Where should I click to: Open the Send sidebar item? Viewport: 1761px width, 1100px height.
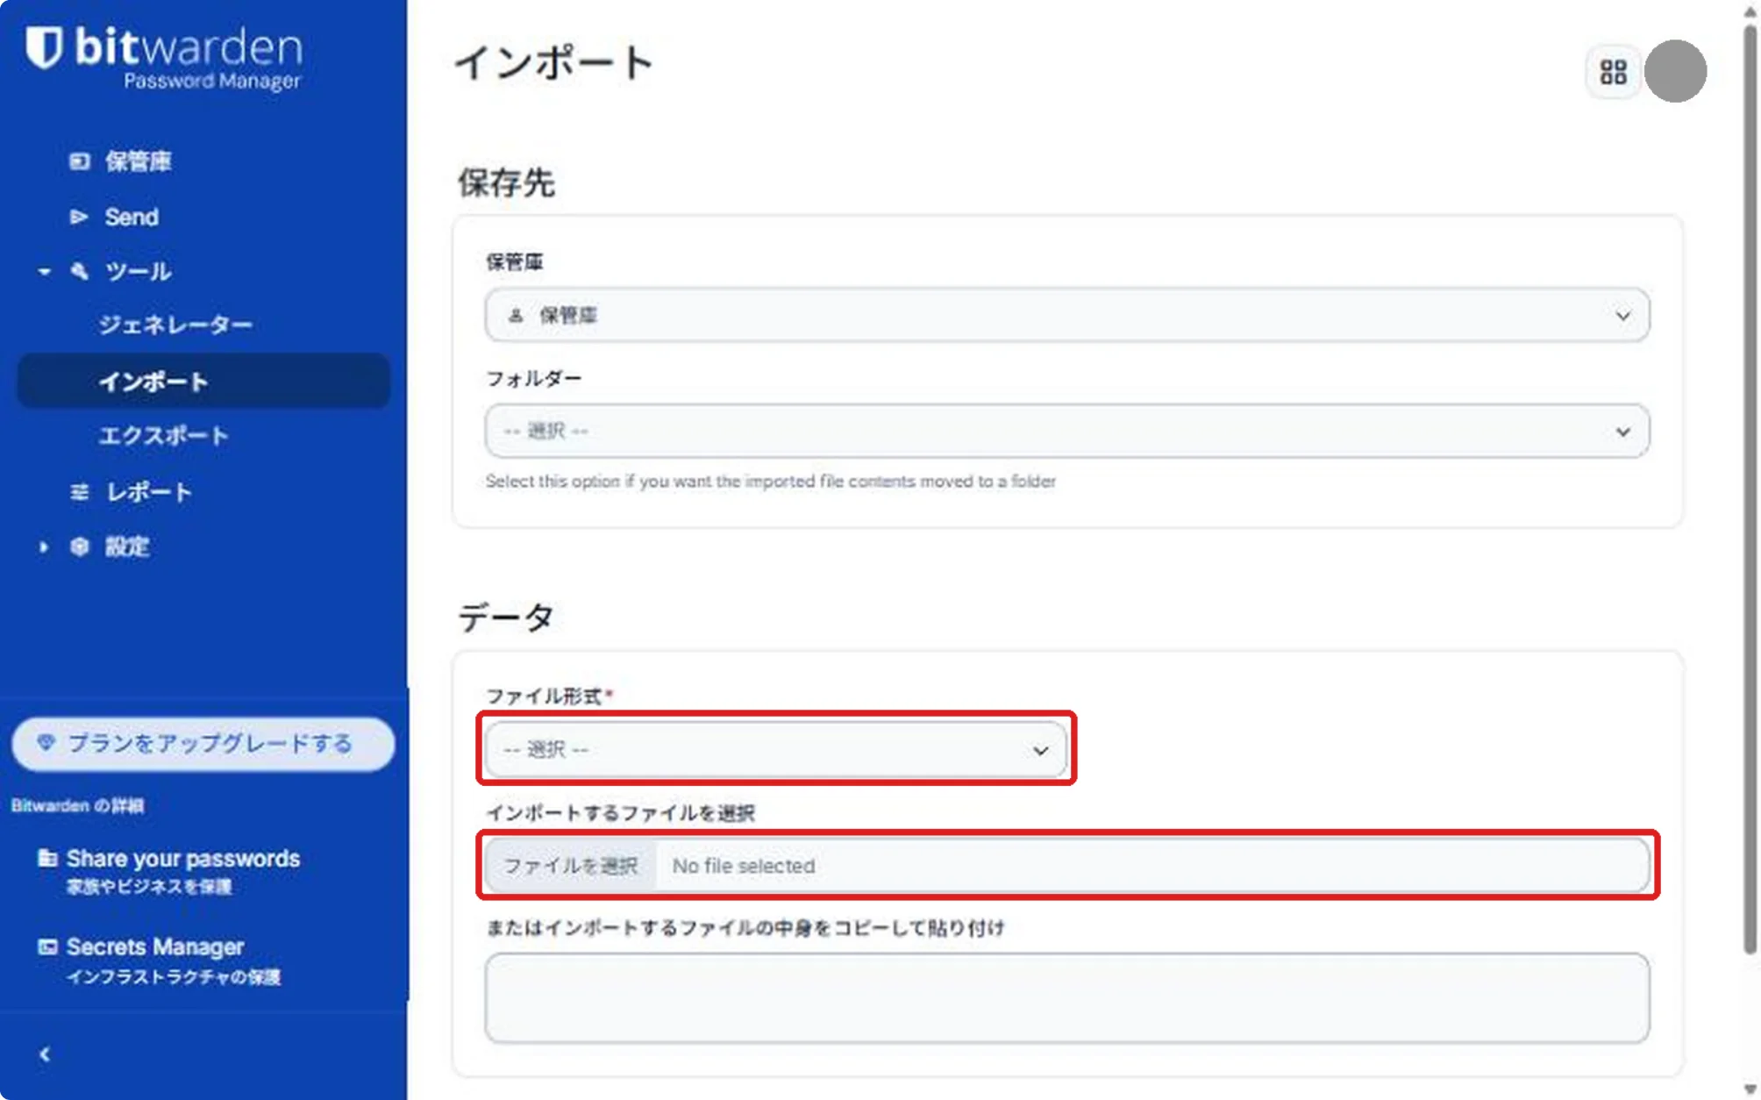click(132, 217)
